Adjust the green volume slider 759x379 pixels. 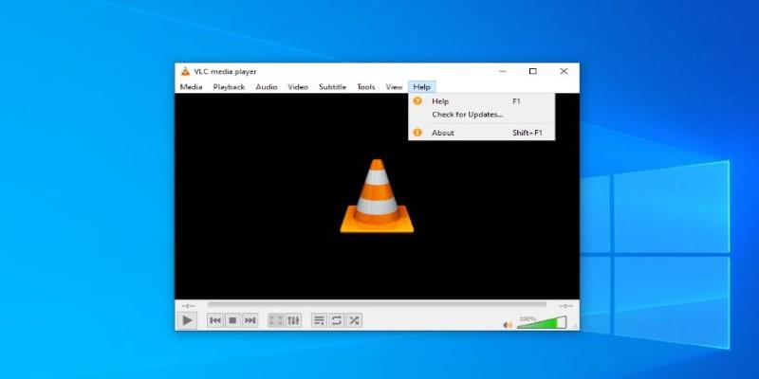pos(541,323)
